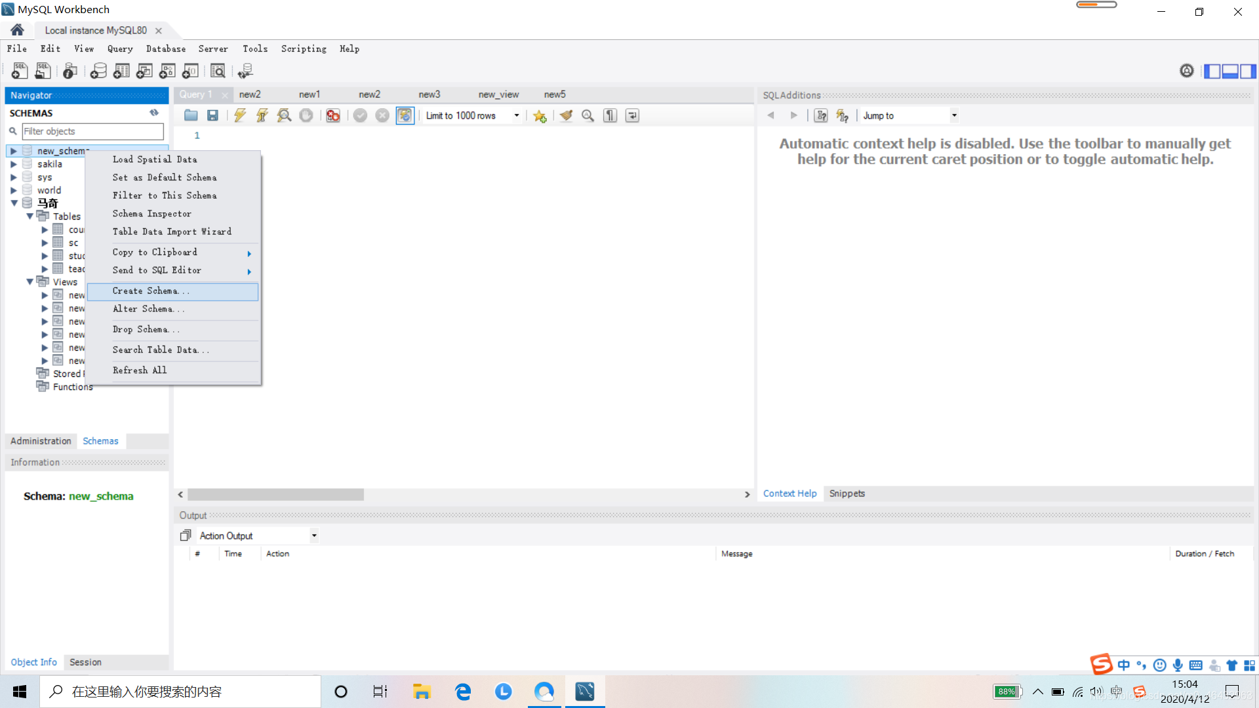1259x708 pixels.
Task: Choose Create Schema from context menu
Action: point(173,291)
